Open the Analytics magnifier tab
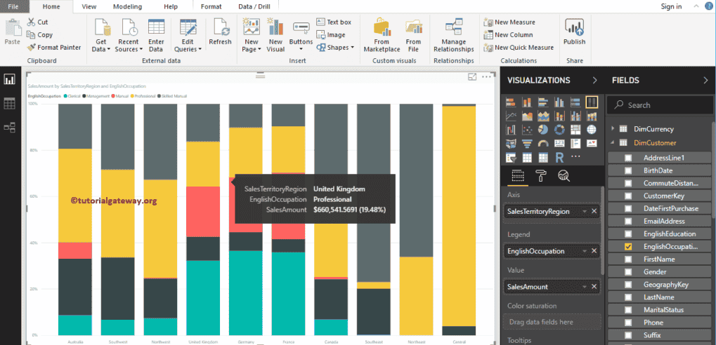This screenshot has width=716, height=345. (564, 176)
